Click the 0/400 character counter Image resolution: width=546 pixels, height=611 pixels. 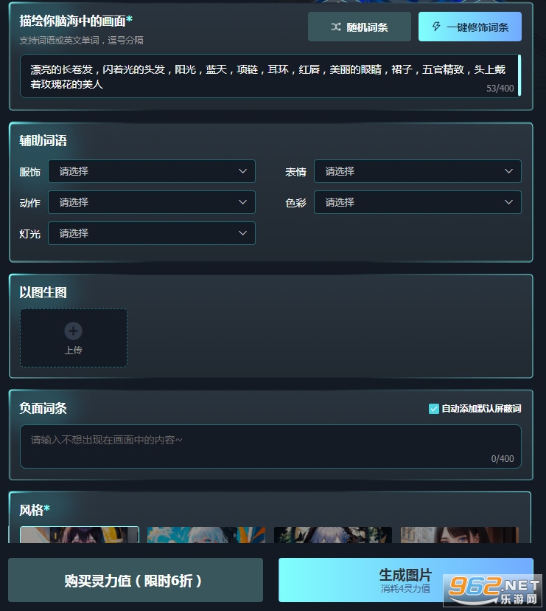503,459
